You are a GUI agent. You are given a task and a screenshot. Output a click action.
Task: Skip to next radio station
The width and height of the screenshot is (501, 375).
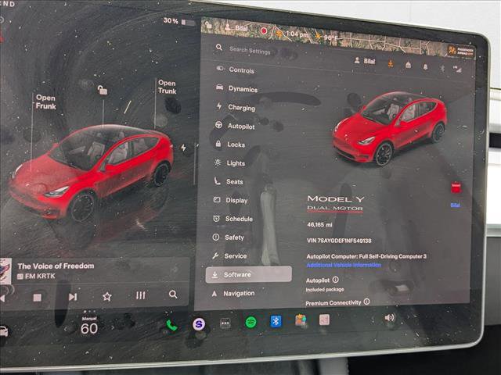coord(73,297)
